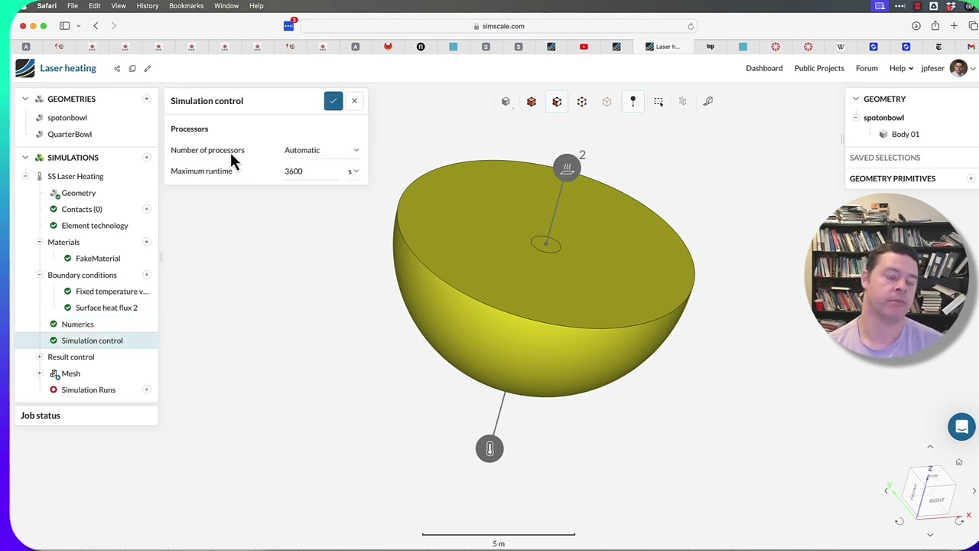Image resolution: width=979 pixels, height=551 pixels.
Task: Select the QuarterBowl geometry
Action: click(70, 135)
